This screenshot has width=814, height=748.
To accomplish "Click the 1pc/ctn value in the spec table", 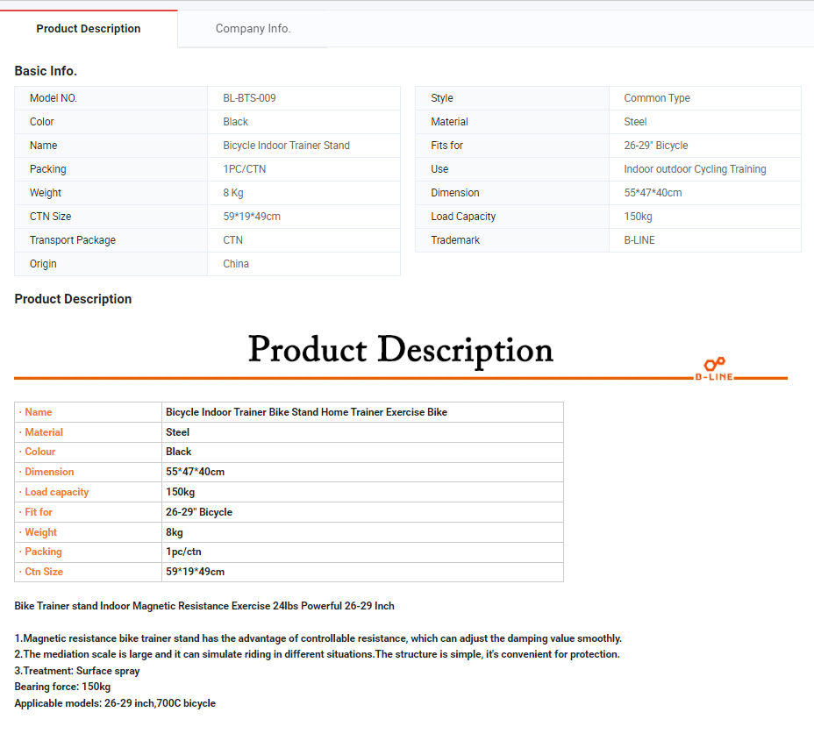I will (x=183, y=552).
